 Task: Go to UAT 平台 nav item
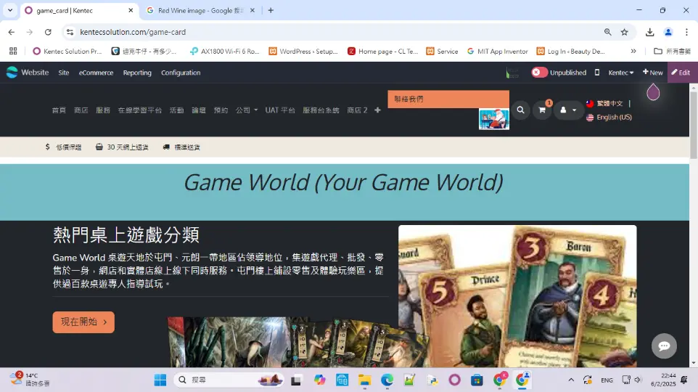click(x=280, y=110)
